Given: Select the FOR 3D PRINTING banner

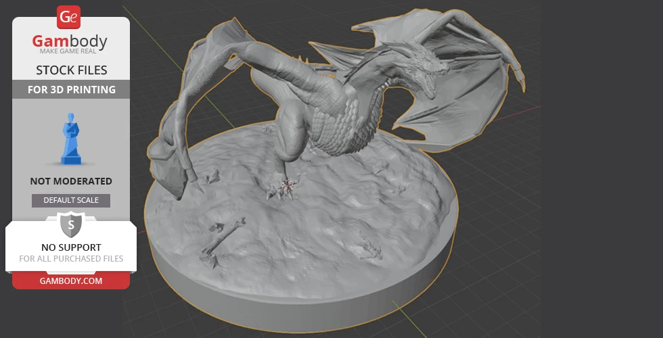Looking at the screenshot, I should point(71,89).
